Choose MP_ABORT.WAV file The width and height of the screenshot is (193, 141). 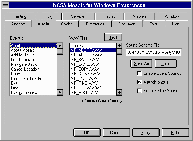(x=93, y=50)
